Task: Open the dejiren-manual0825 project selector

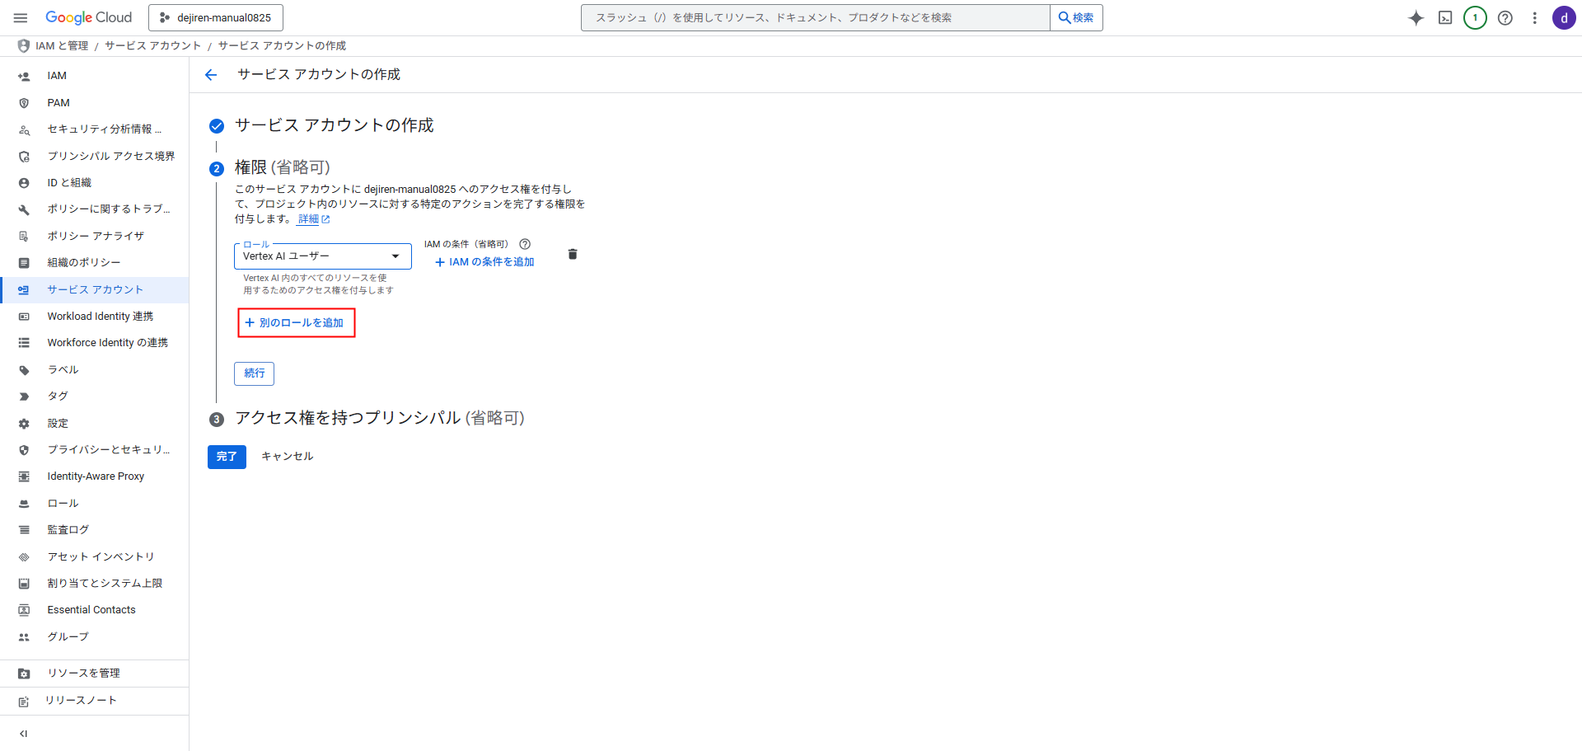Action: pyautogui.click(x=216, y=17)
